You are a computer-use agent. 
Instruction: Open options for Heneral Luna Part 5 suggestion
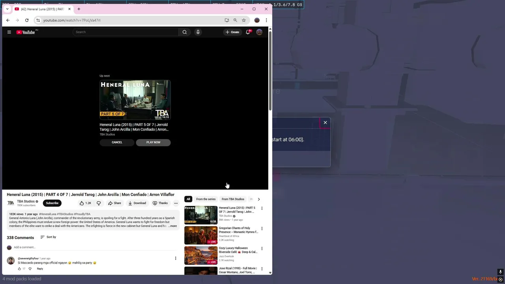click(262, 208)
